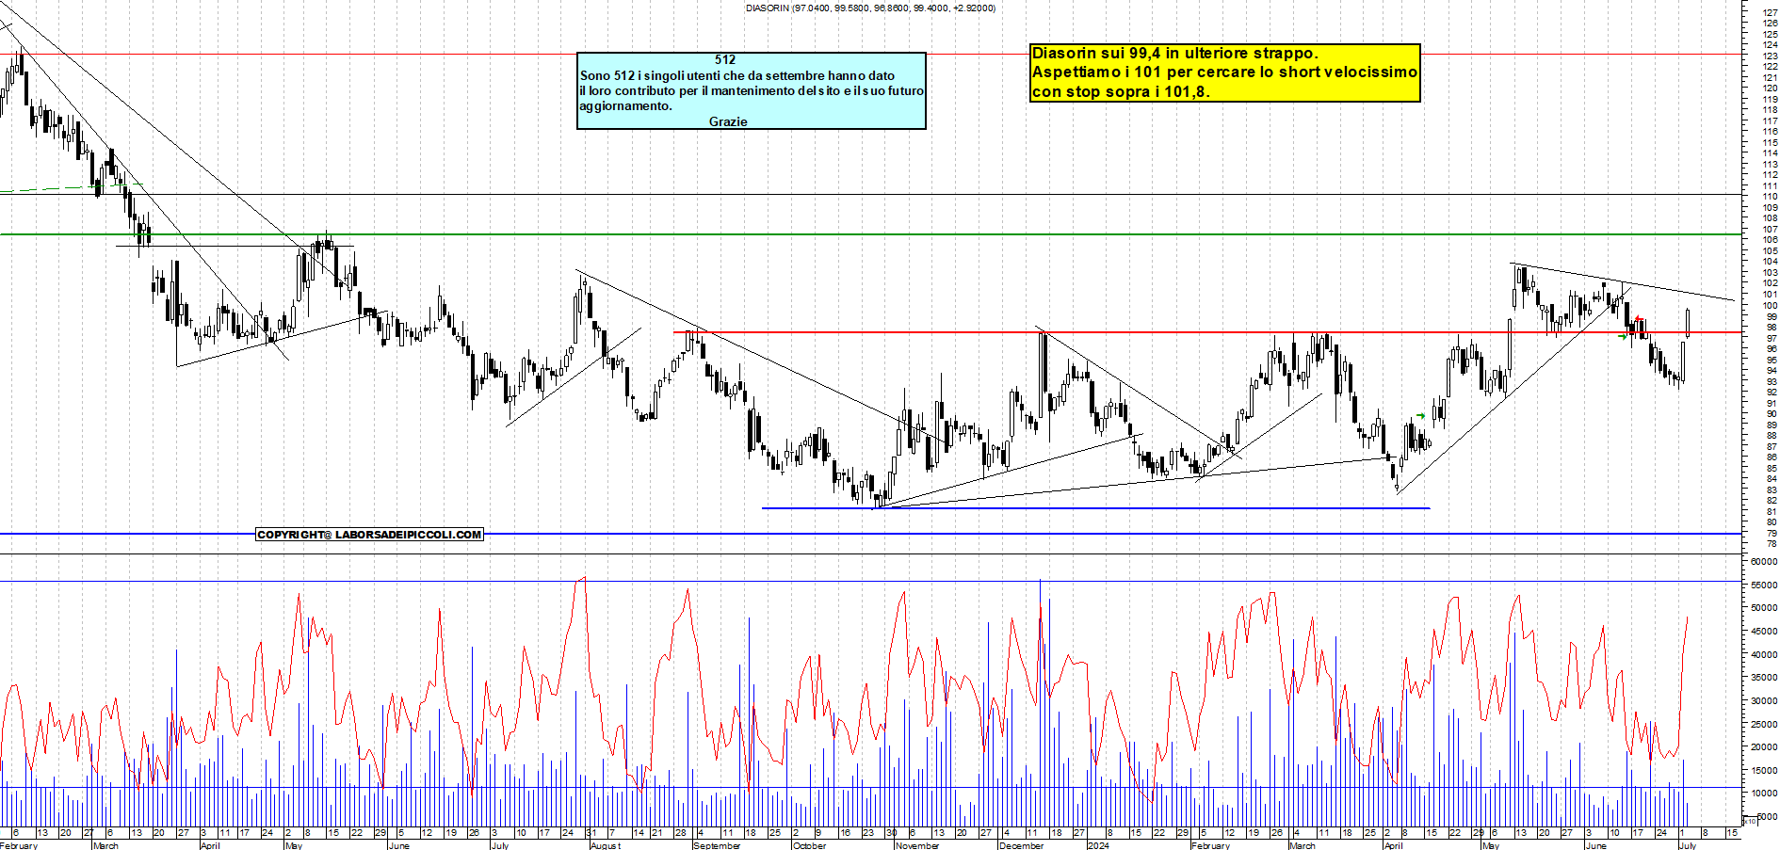Click the '80' label on the price axis

tap(1771, 522)
